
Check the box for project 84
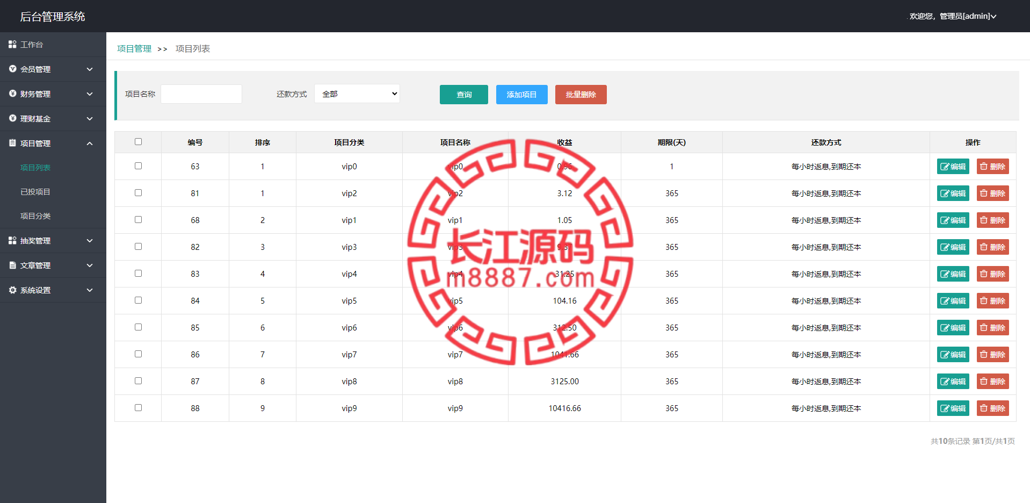coord(138,300)
